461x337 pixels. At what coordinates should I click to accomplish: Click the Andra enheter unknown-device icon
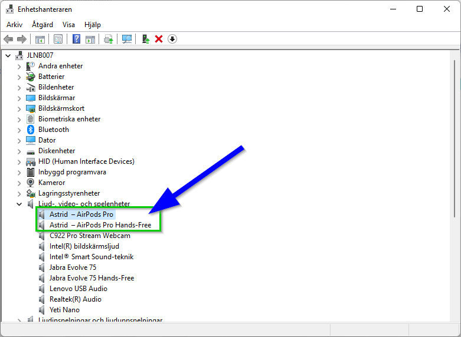click(x=31, y=66)
